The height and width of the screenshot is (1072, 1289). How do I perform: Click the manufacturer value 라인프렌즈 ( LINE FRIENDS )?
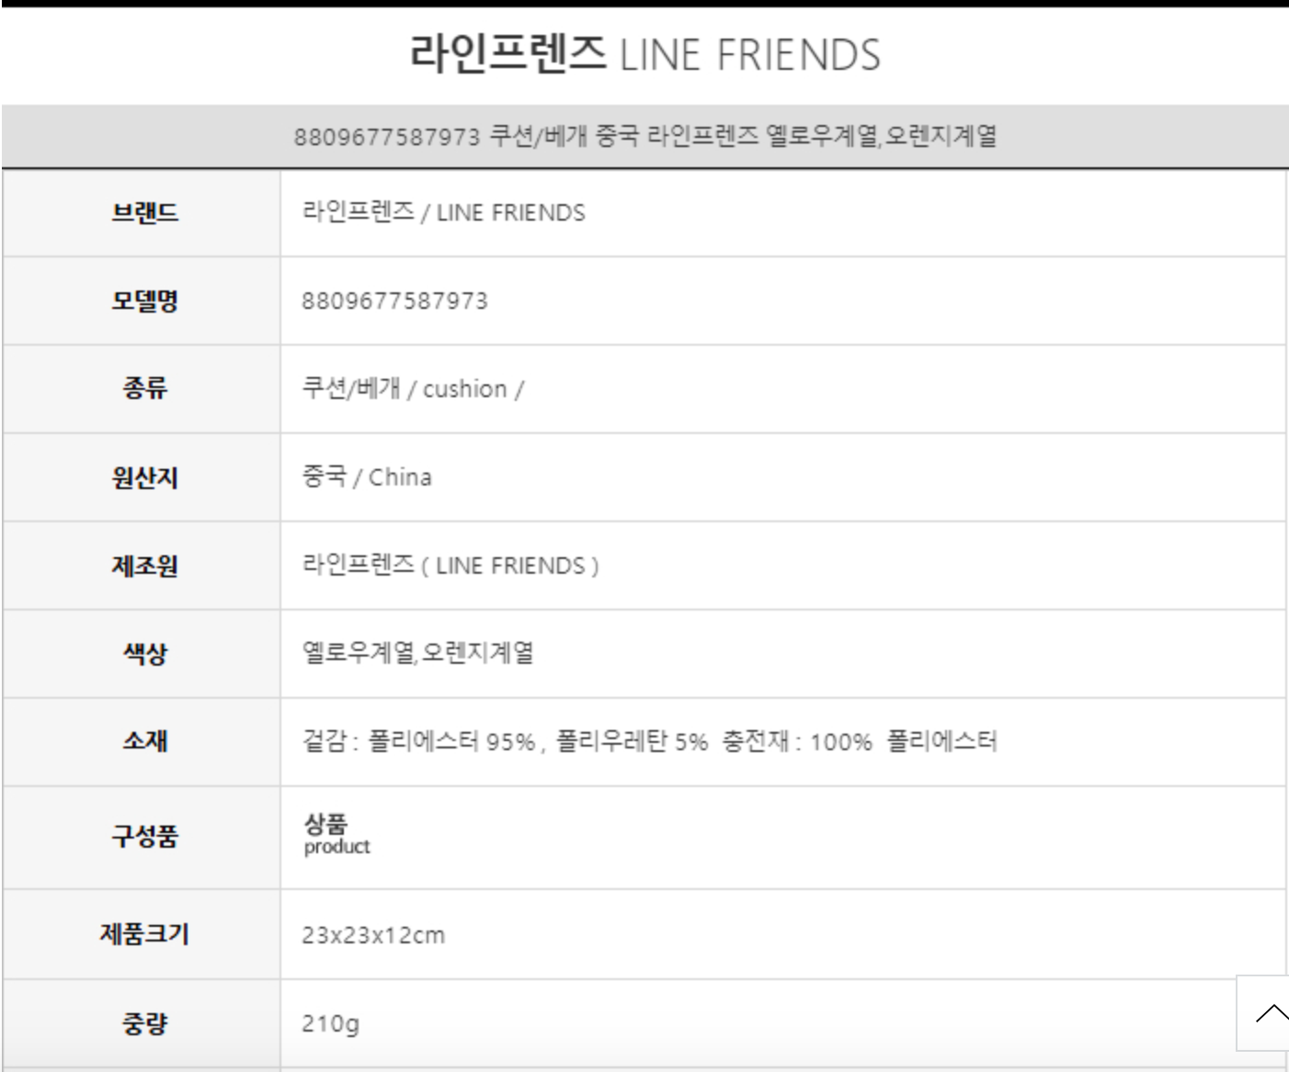point(451,565)
